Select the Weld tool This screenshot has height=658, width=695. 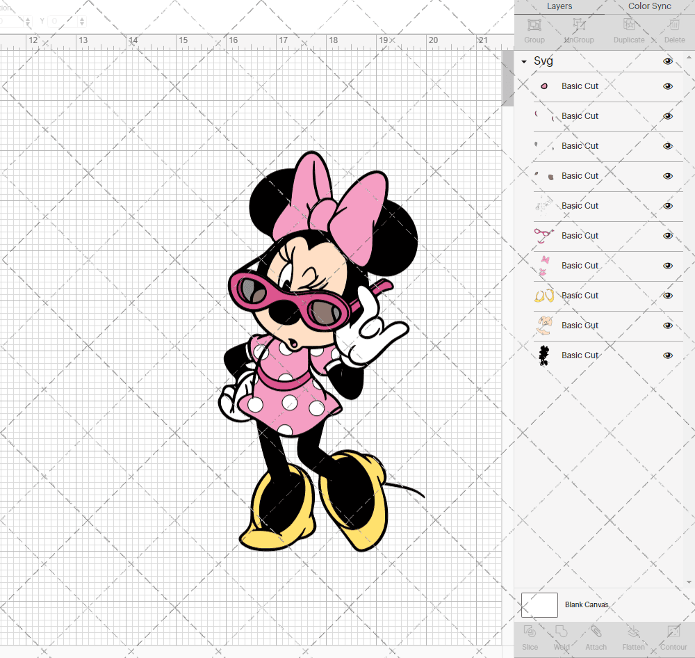click(x=561, y=638)
